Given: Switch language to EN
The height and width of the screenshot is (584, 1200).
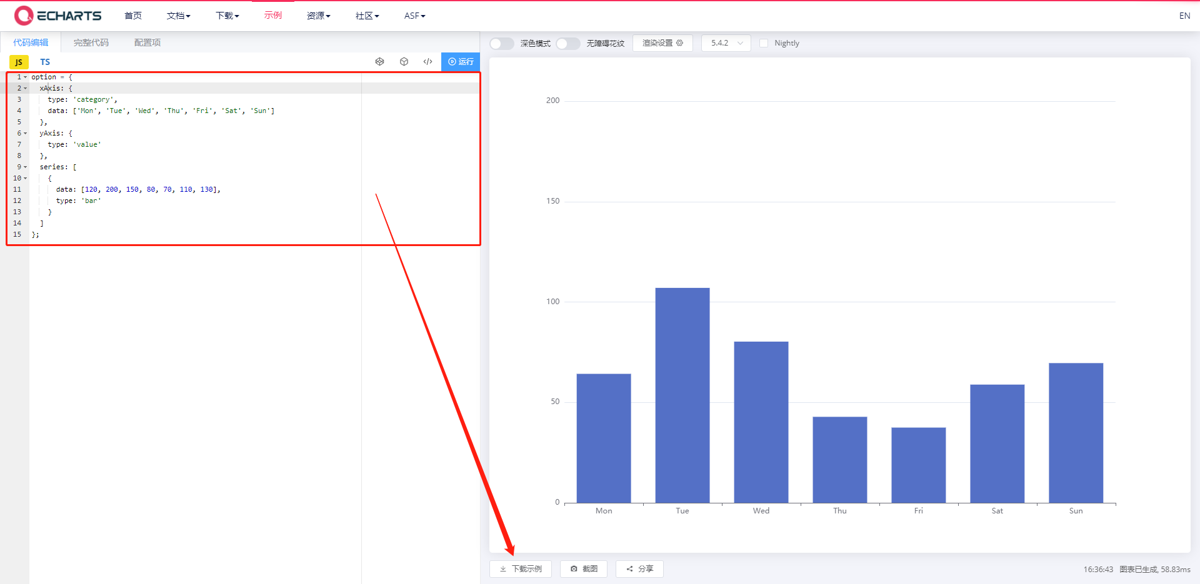Looking at the screenshot, I should [1184, 16].
